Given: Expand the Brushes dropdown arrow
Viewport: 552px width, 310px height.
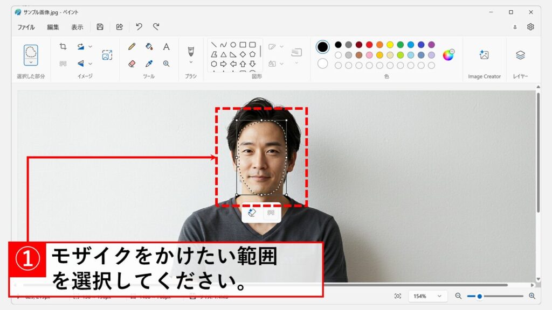Looking at the screenshot, I should point(190,62).
